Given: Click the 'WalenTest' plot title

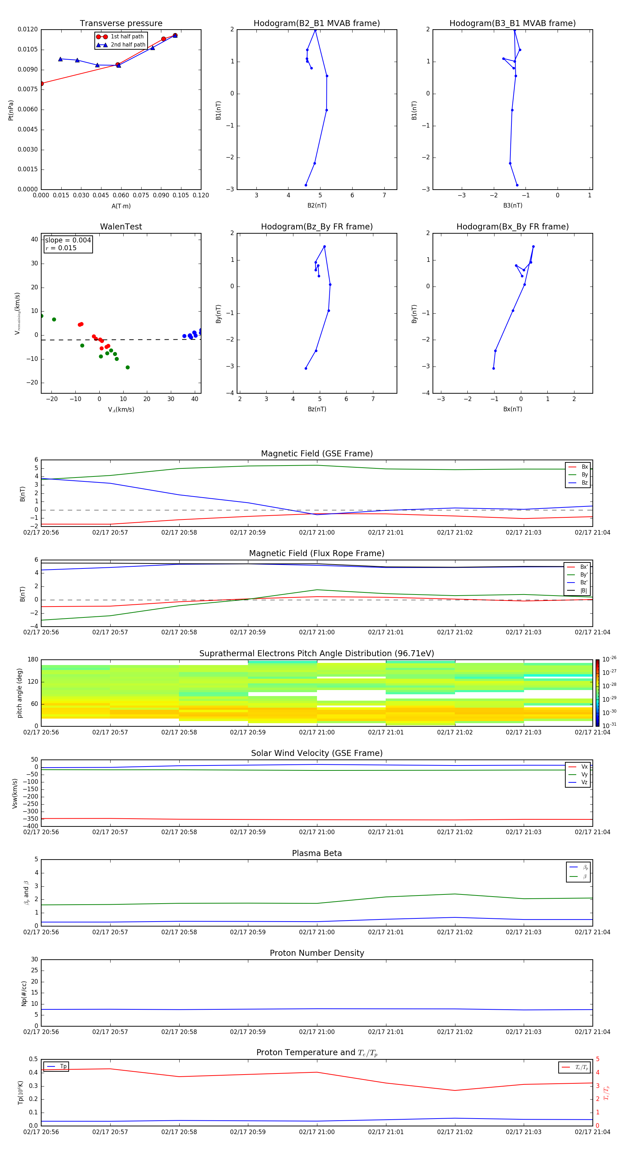Looking at the screenshot, I should [121, 227].
